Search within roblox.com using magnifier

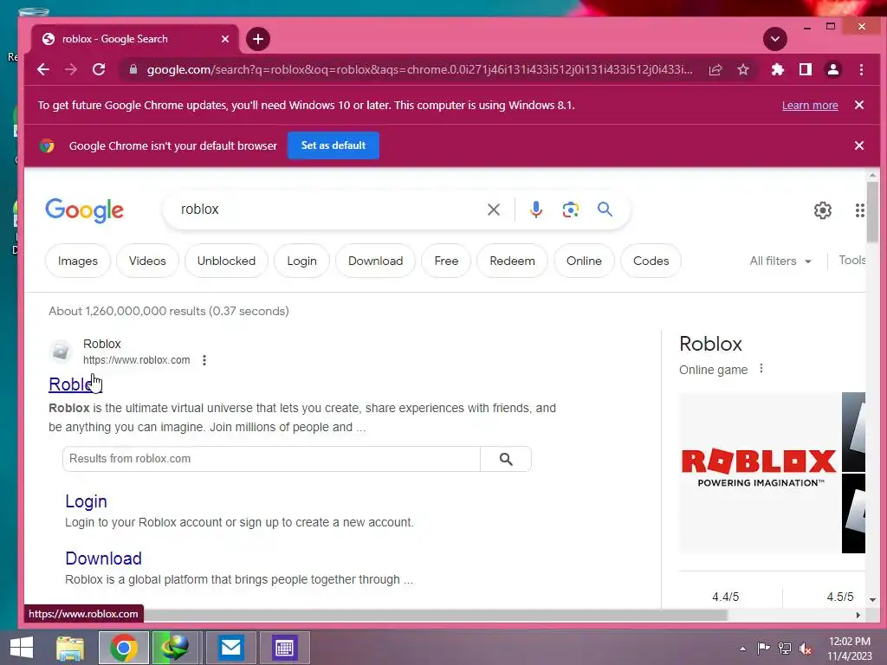[x=506, y=459]
